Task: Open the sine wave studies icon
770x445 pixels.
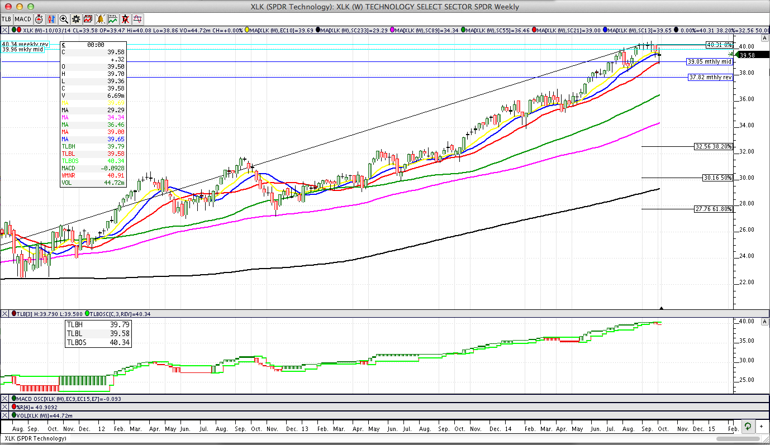Action: (x=137, y=19)
